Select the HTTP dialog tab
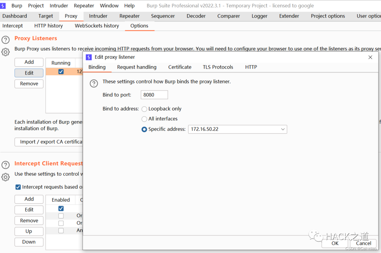Screen dimensions: 381x253 coord(251,67)
